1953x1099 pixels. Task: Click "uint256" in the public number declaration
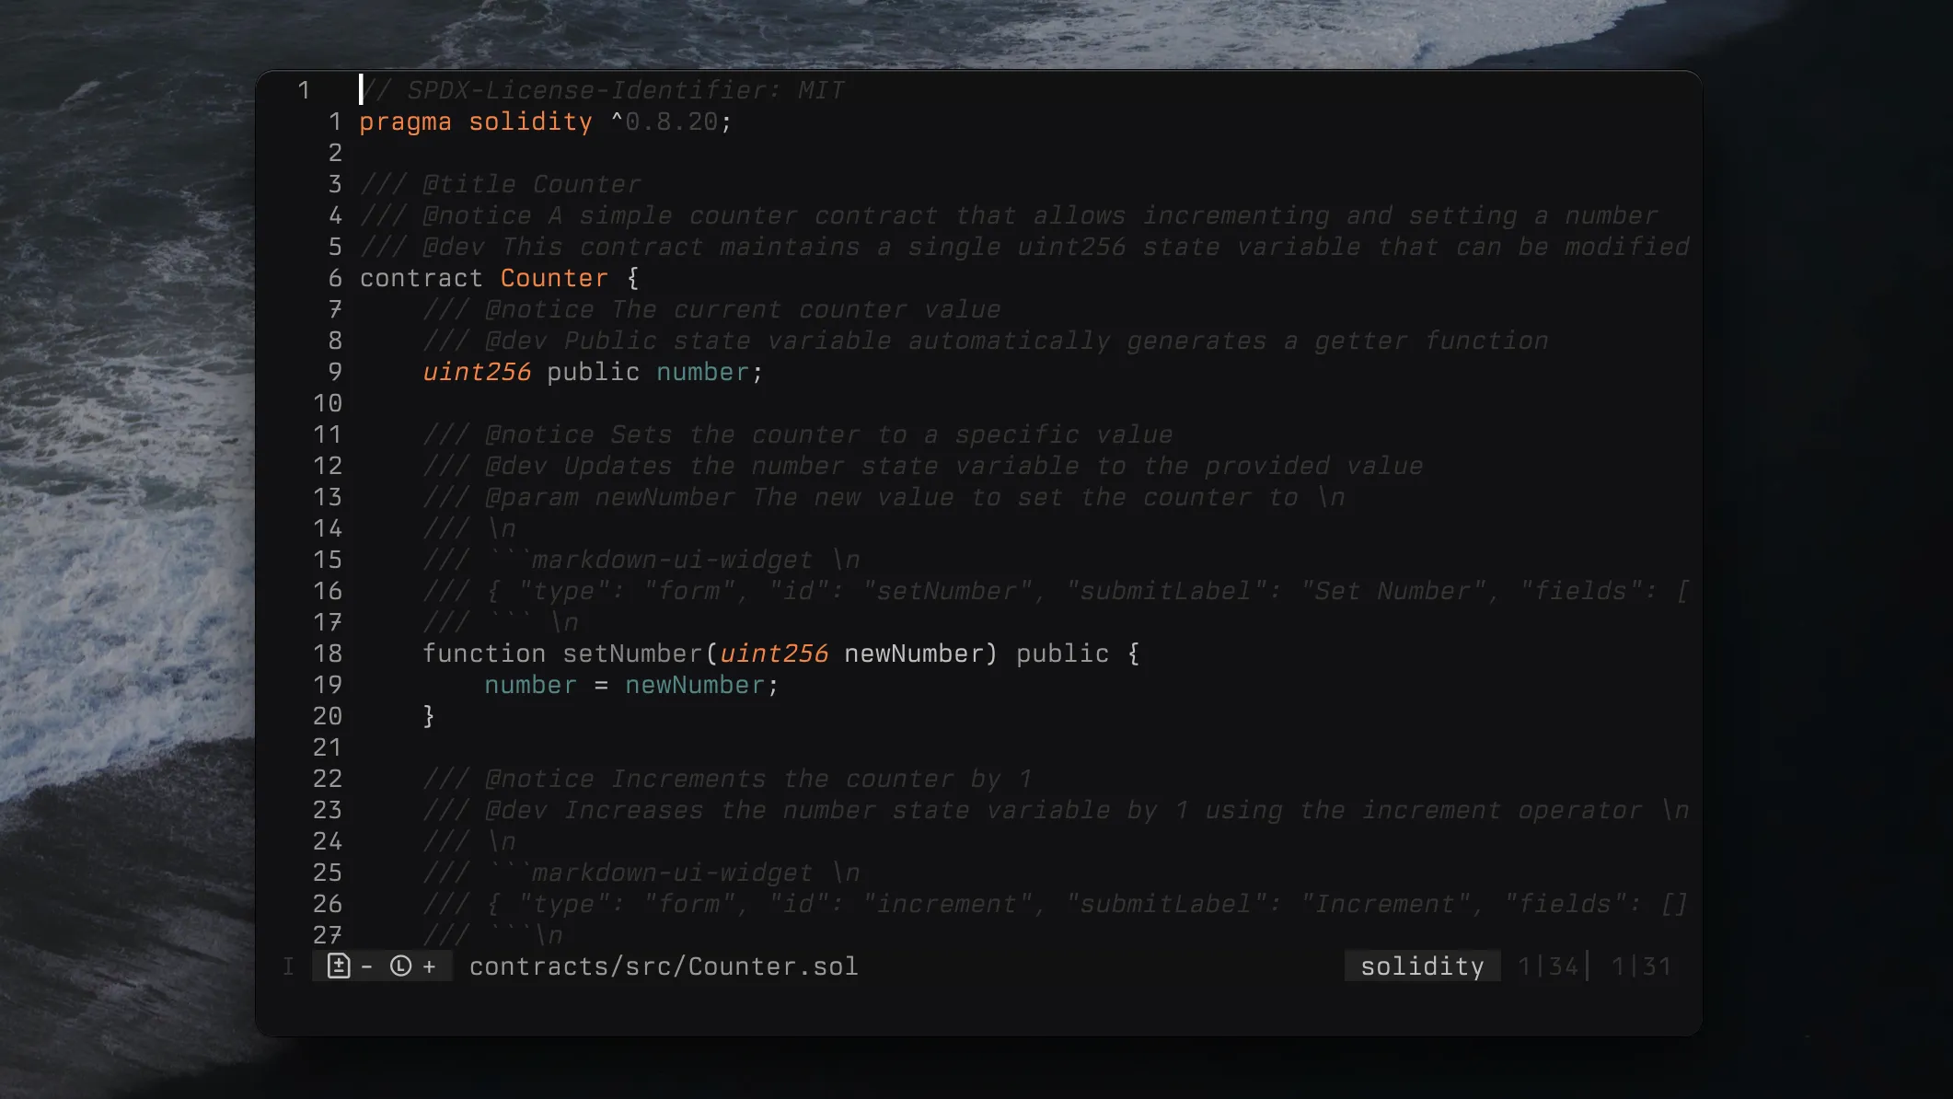click(x=477, y=372)
